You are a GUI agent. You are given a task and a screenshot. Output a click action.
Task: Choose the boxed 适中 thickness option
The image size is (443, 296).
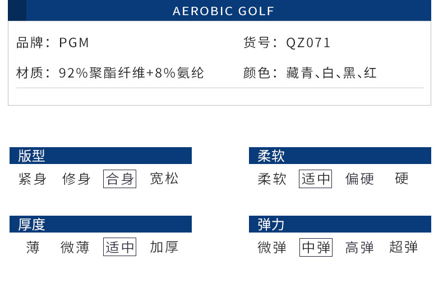point(120,247)
